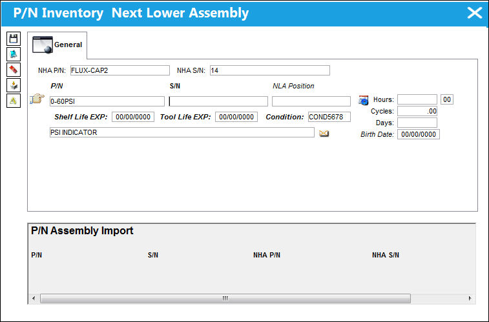The width and height of the screenshot is (489, 322).
Task: Click the NLA Position field
Action: pos(311,101)
